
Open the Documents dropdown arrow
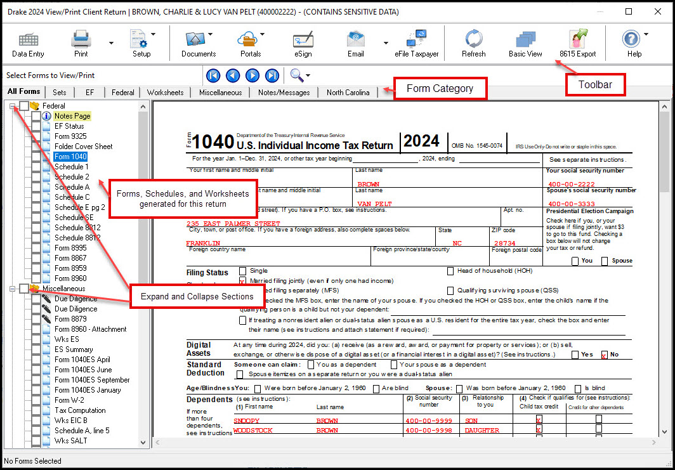tap(210, 34)
